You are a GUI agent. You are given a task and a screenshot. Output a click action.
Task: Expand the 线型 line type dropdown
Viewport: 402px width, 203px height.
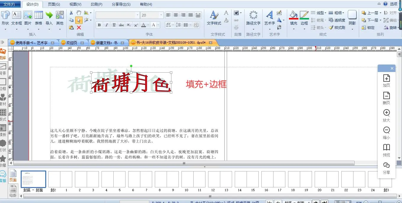325,13
